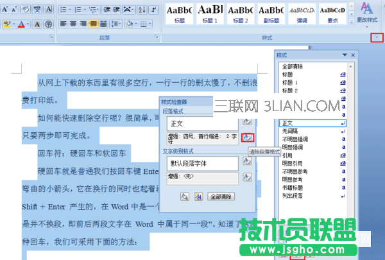Expand the styles gallery More arrow

[x=352, y=22]
